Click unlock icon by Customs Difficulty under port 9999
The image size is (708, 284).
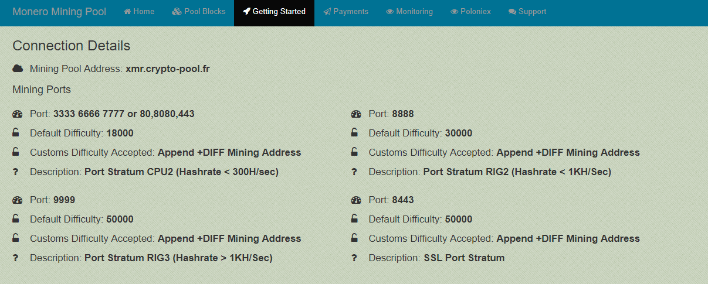tap(16, 238)
